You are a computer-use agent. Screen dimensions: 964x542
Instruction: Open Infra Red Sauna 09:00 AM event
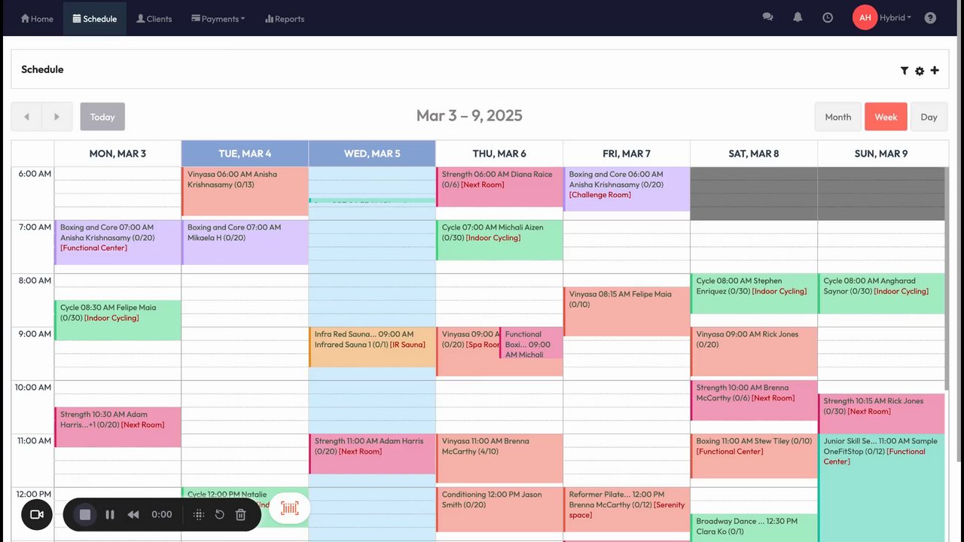372,347
